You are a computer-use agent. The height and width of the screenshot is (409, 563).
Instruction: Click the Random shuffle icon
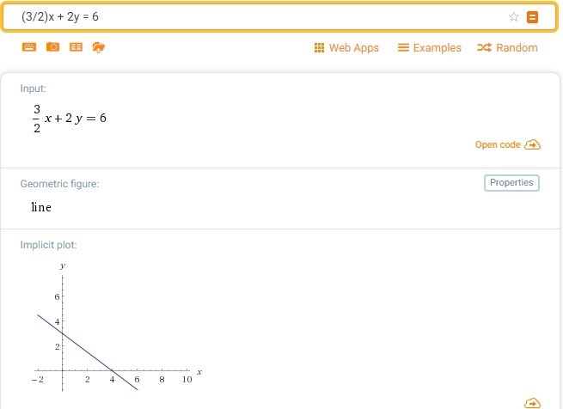click(x=485, y=47)
